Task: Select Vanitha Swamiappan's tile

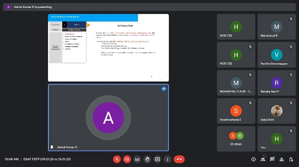Action: point(276,55)
